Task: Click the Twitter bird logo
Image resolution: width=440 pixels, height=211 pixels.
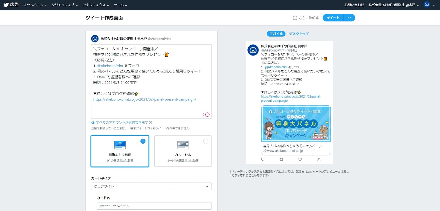Action: pyautogui.click(x=6, y=5)
